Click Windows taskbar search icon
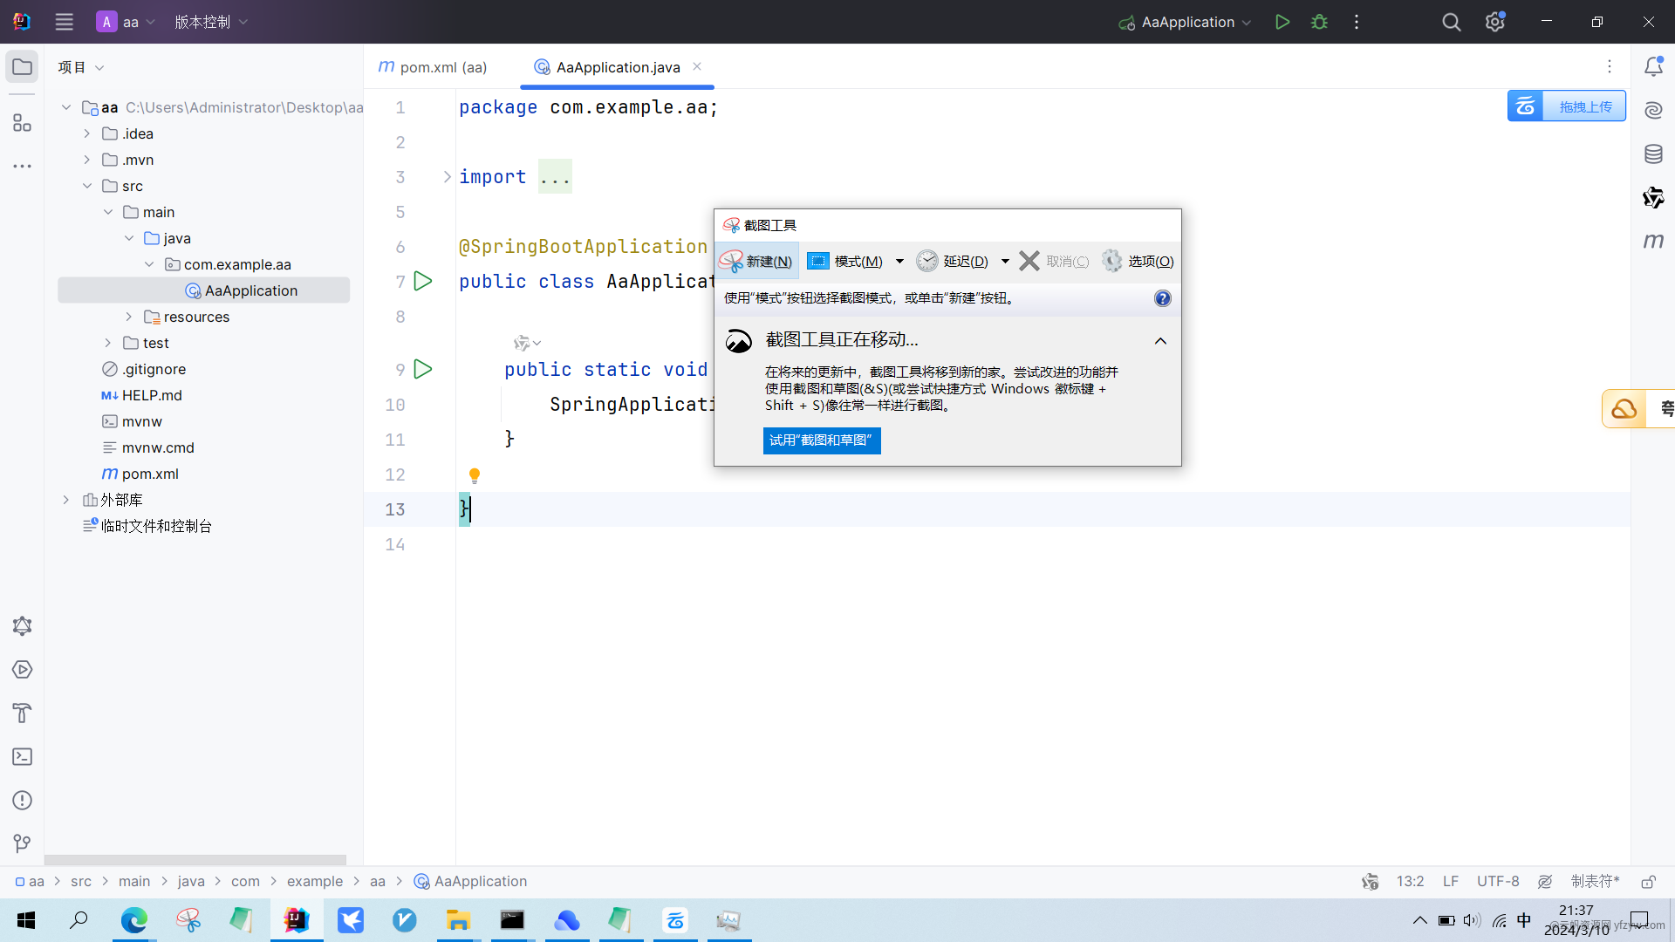Viewport: 1675px width, 942px height. pos(79,920)
